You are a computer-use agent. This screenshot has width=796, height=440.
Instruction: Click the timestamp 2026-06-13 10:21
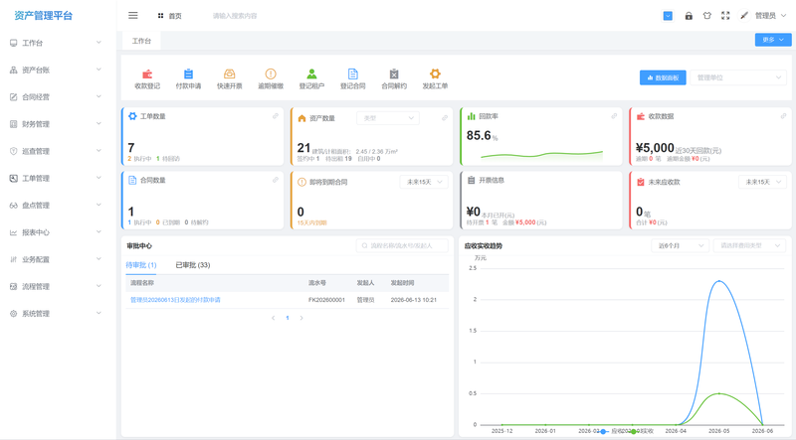point(414,300)
